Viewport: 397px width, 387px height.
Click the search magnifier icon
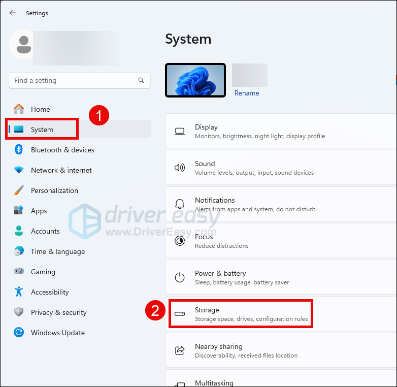click(141, 80)
